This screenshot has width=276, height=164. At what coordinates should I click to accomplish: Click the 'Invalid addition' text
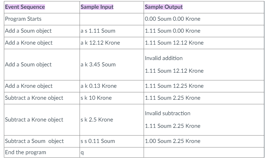pyautogui.click(x=164, y=58)
